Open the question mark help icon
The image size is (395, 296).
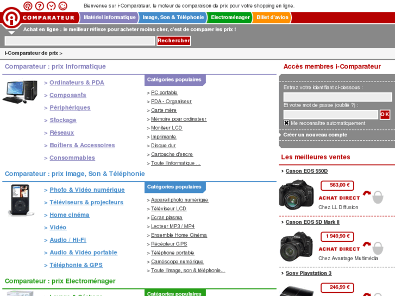(x=39, y=6)
